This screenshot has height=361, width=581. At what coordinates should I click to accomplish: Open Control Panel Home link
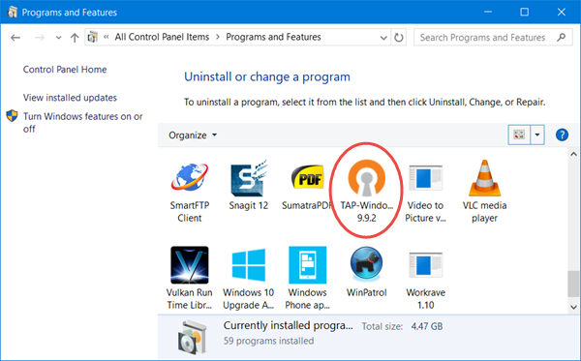click(65, 70)
